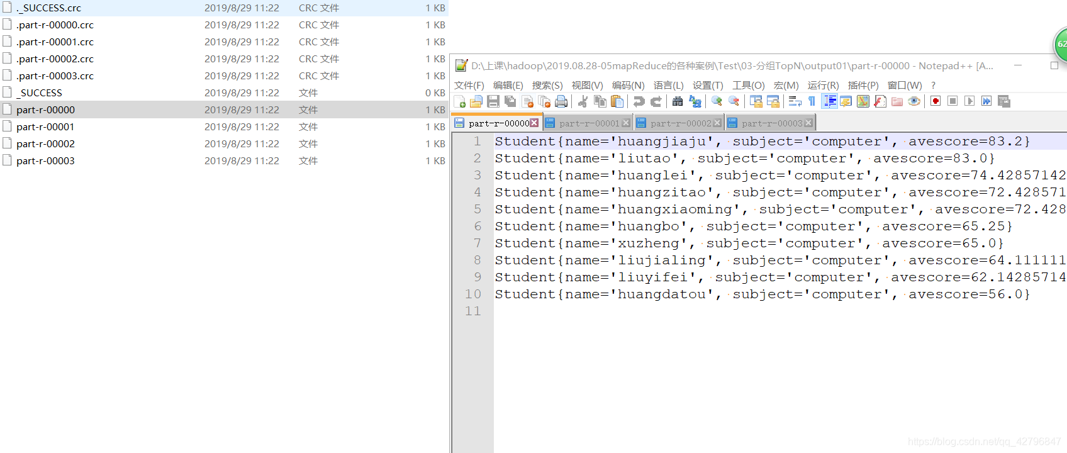This screenshot has width=1067, height=453.
Task: Switch to the part-r-00002 tab
Action: 681,123
